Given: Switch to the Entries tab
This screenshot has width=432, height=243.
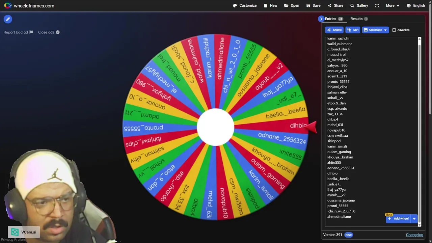Looking at the screenshot, I should click(x=334, y=19).
